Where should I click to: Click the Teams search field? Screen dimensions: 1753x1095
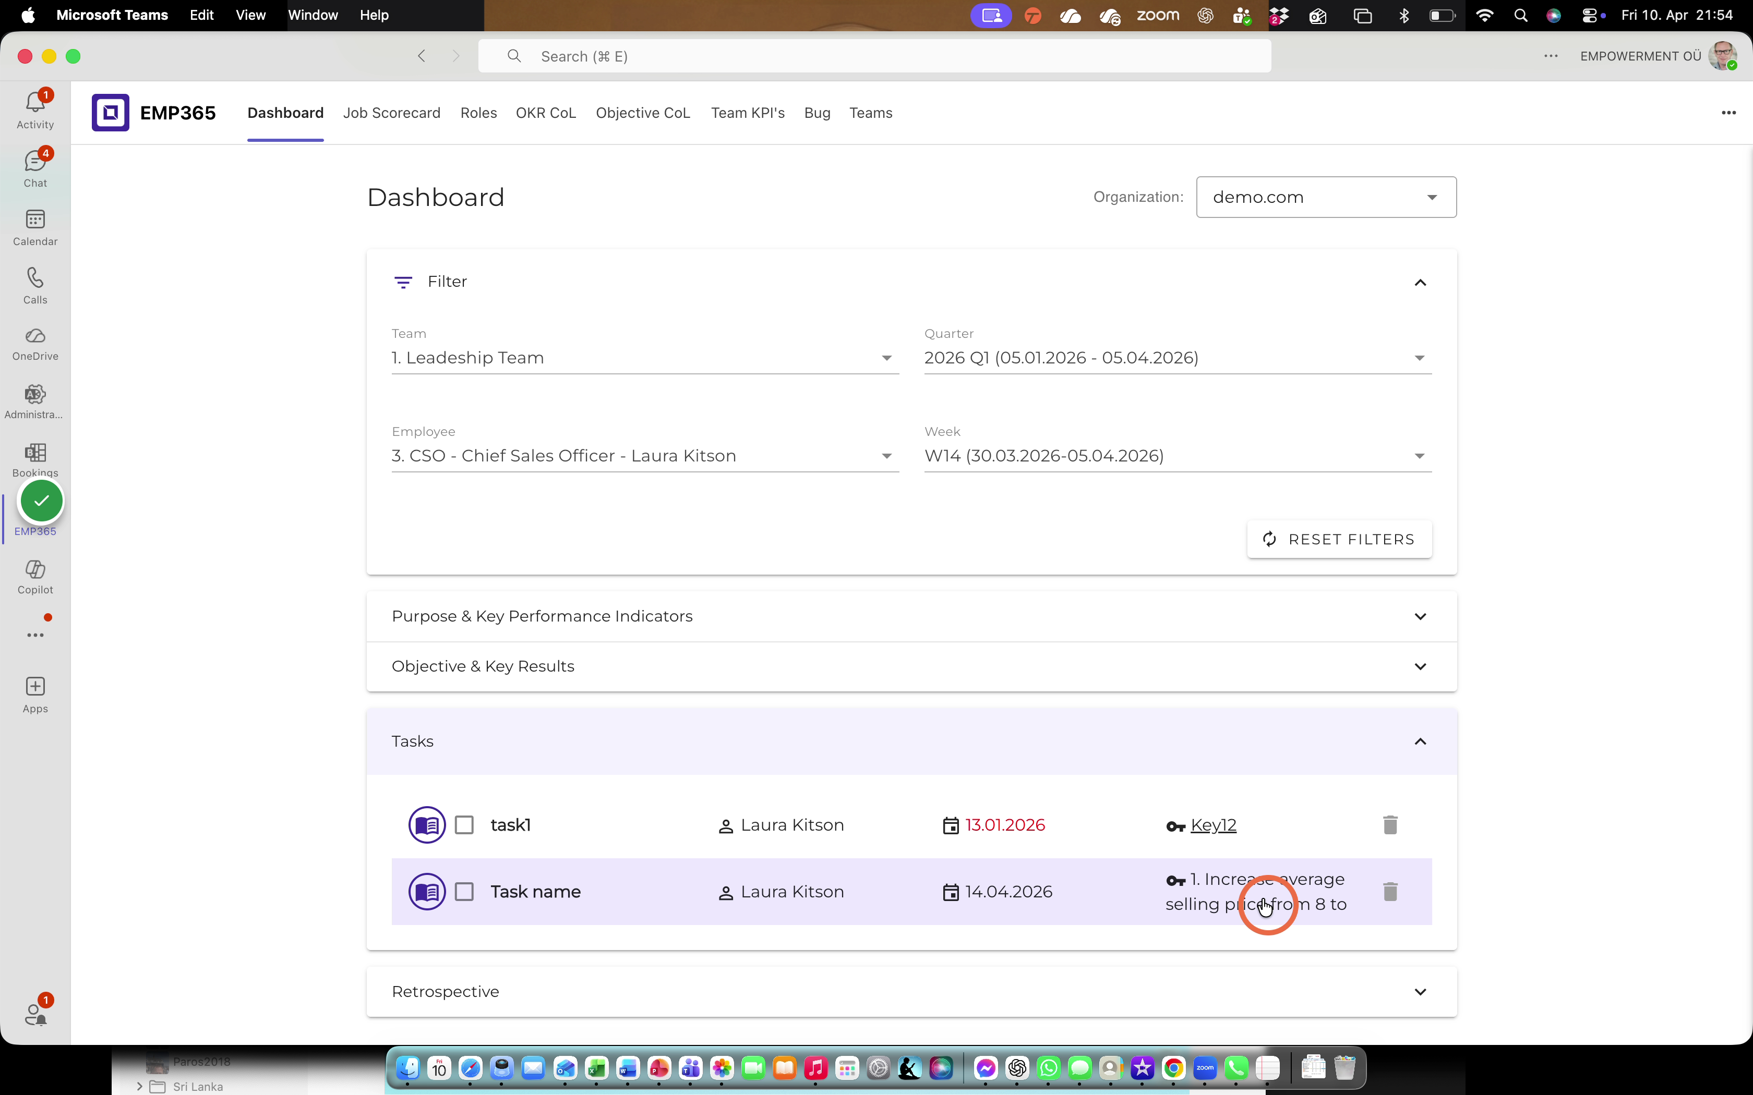click(874, 56)
